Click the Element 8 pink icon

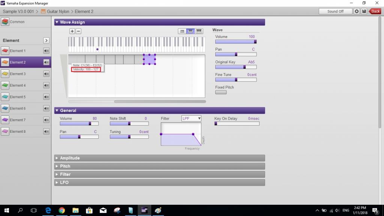(5, 131)
